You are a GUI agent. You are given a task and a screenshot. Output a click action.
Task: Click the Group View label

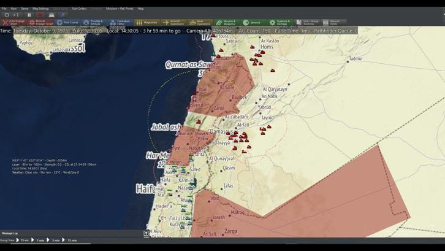[x=7, y=241]
